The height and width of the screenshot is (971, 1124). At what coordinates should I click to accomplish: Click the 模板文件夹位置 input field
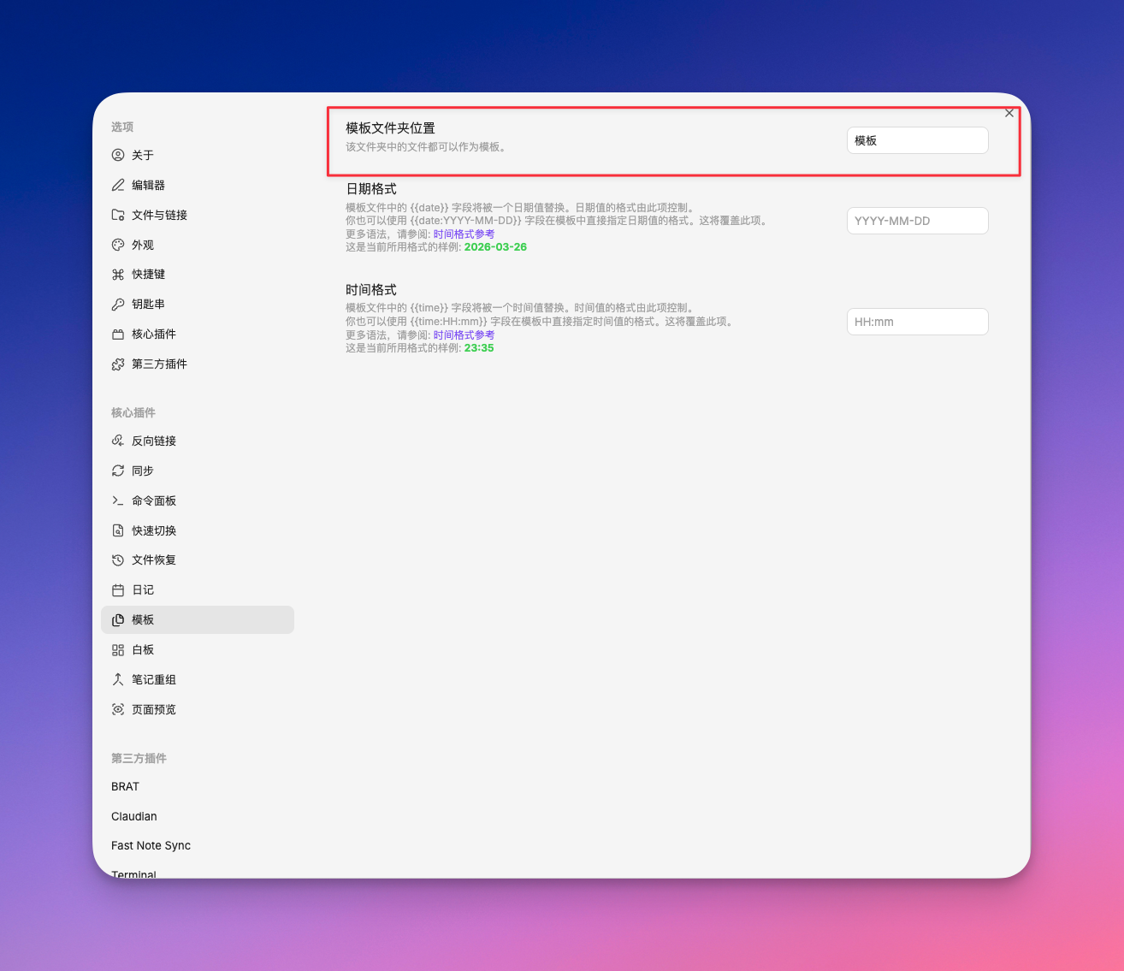point(917,140)
